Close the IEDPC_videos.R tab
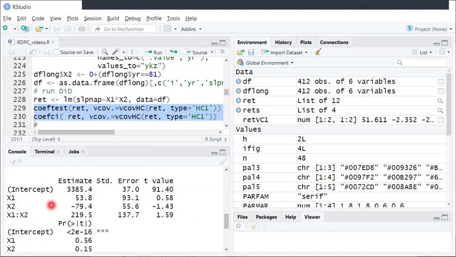 click(x=53, y=42)
